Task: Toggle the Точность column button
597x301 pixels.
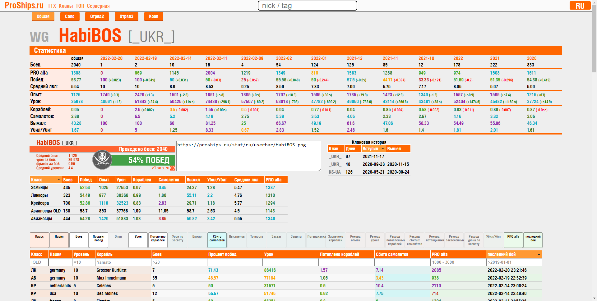Action: click(x=257, y=240)
